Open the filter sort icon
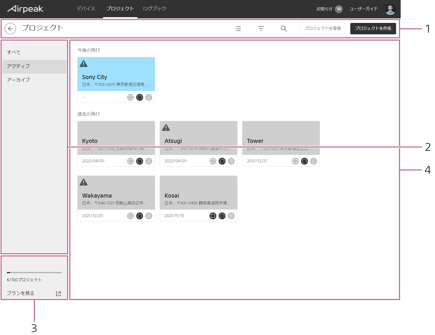This screenshot has width=435, height=335. pyautogui.click(x=261, y=29)
